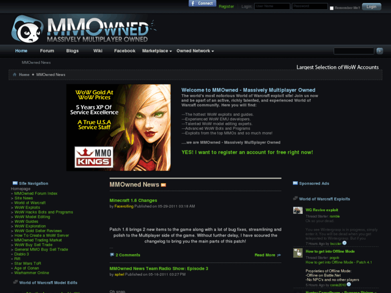The image size is (391, 293).
Task: Click the MMOwned panda logo
Action: [27, 29]
